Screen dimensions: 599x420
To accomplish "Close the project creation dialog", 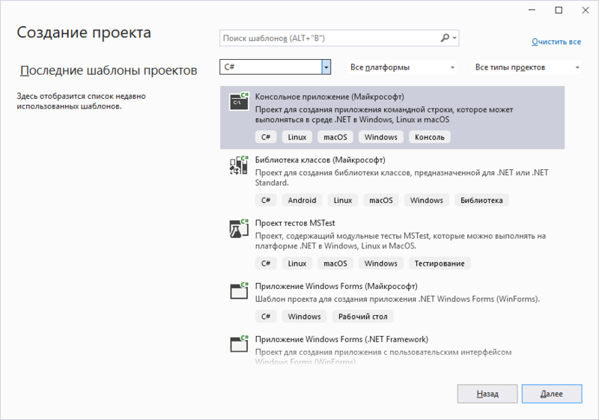I will (586, 10).
